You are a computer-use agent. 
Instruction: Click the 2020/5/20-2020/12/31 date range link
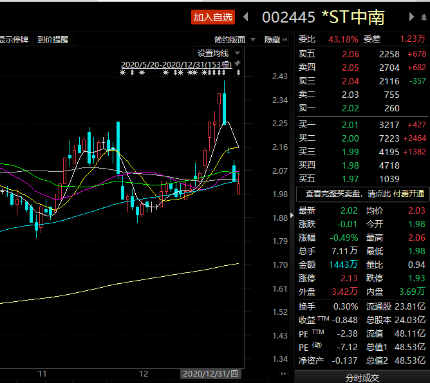pyautogui.click(x=176, y=64)
